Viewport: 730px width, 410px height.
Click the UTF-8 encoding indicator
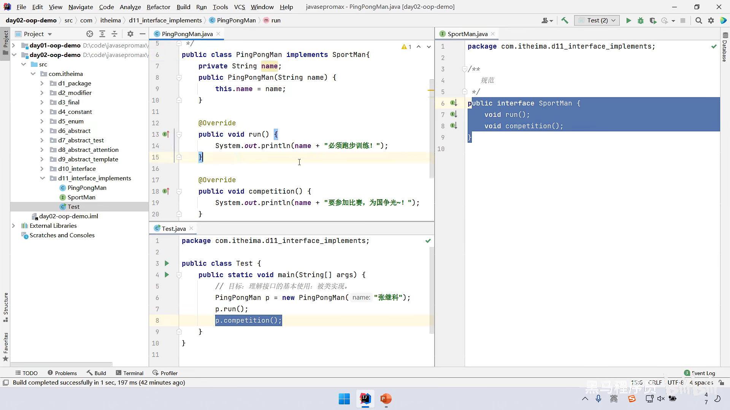[x=675, y=383]
